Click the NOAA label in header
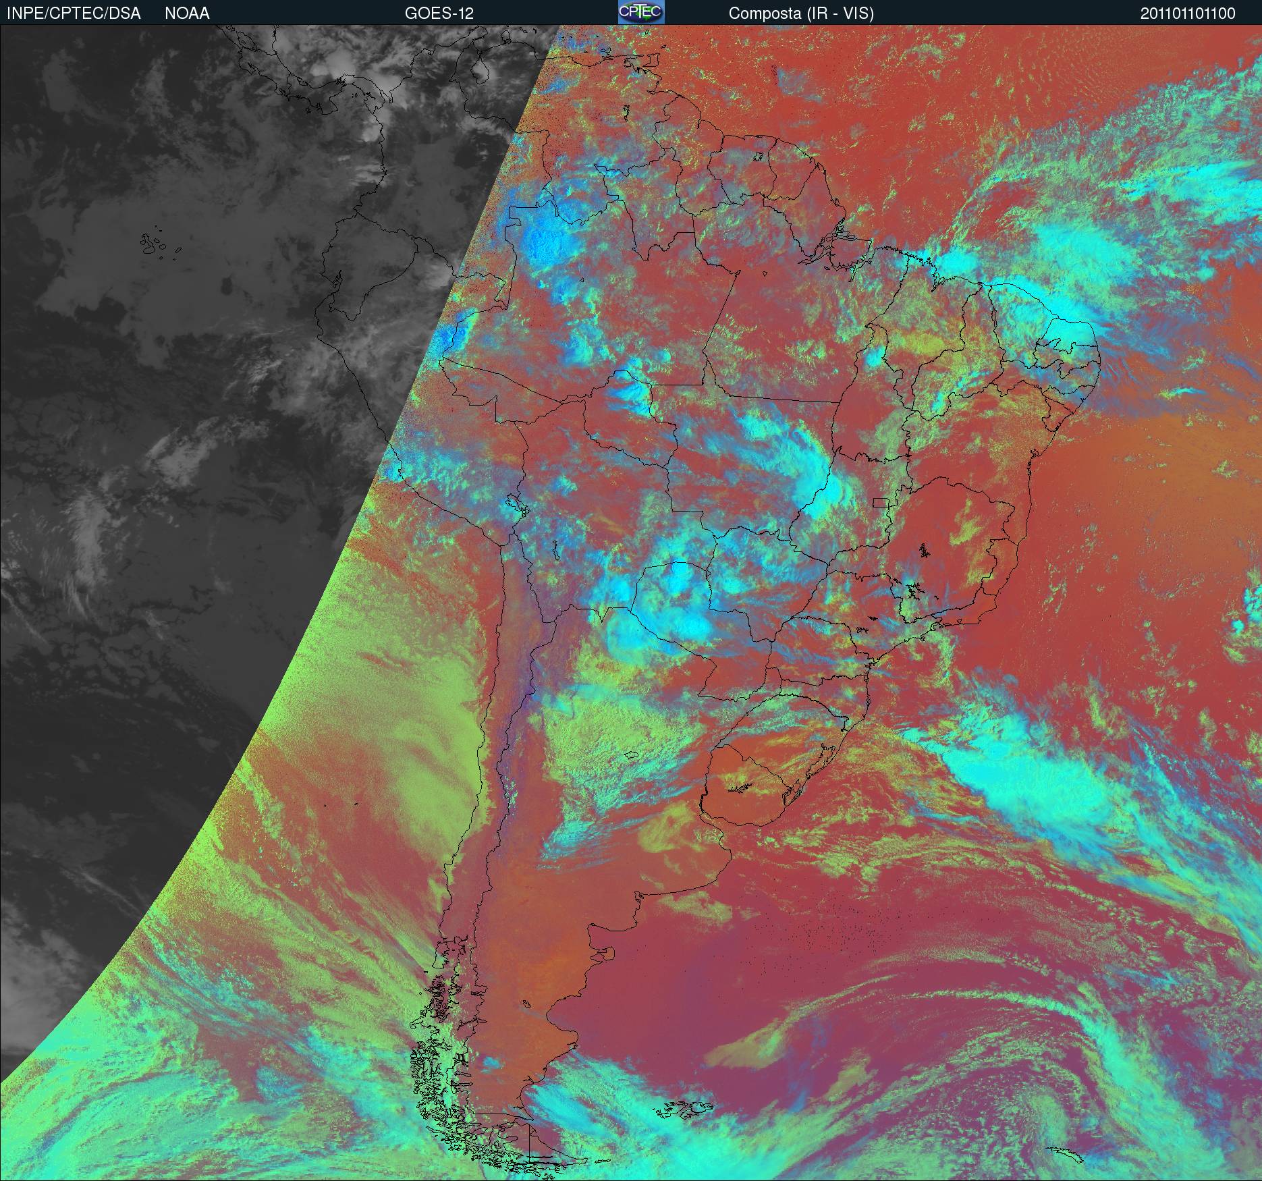The height and width of the screenshot is (1181, 1262). [187, 13]
